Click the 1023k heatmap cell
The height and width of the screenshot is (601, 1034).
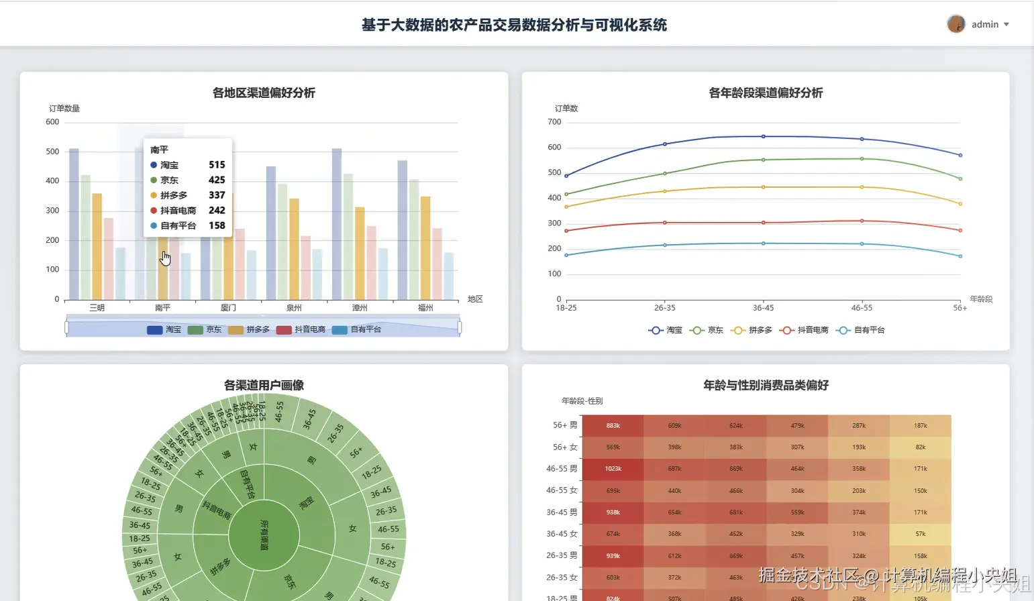613,469
